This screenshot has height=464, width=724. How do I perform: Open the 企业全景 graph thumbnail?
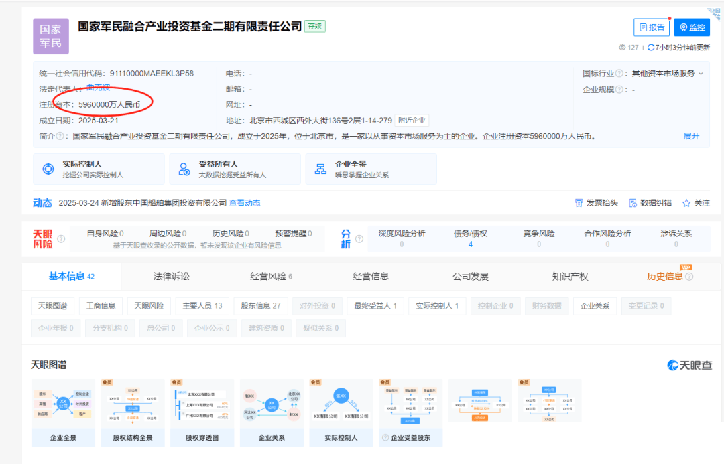[x=63, y=413]
